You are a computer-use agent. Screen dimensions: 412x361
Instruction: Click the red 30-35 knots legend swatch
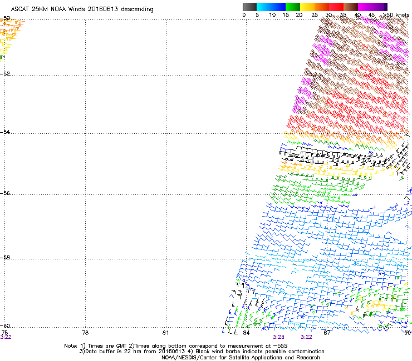pos(336,7)
